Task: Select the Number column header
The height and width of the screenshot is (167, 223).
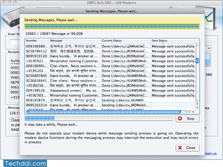Action: coord(37,41)
